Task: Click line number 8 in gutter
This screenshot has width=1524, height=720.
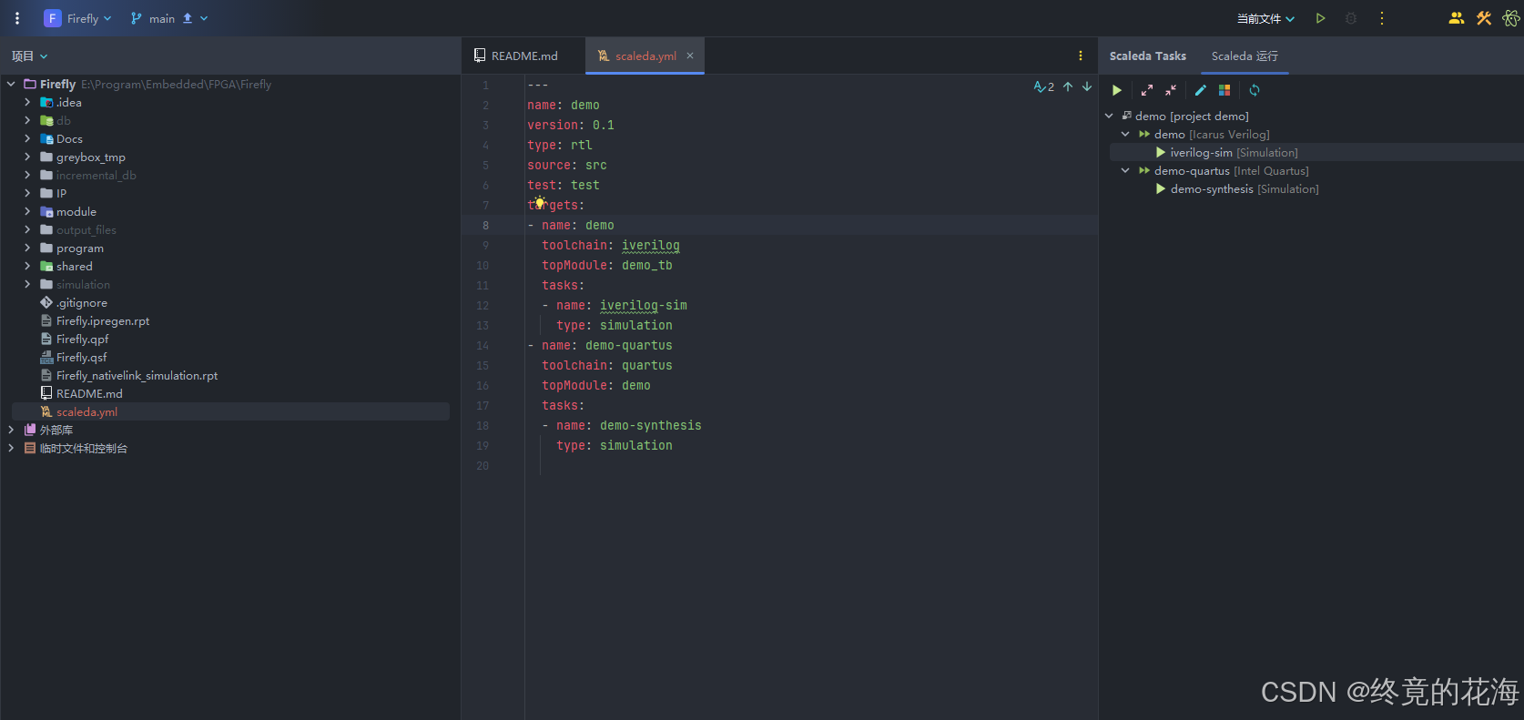Action: click(485, 225)
